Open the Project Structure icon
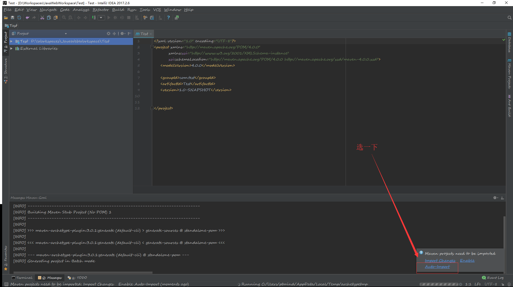Image resolution: width=513 pixels, height=287 pixels. tap(152, 18)
